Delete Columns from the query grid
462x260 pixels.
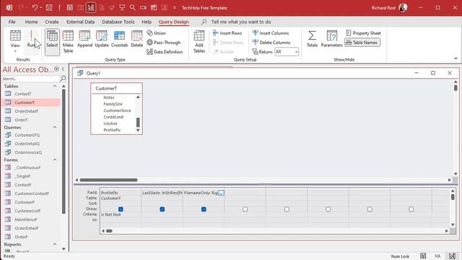(271, 43)
